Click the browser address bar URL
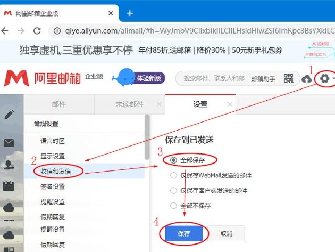The width and height of the screenshot is (335, 252). [199, 31]
